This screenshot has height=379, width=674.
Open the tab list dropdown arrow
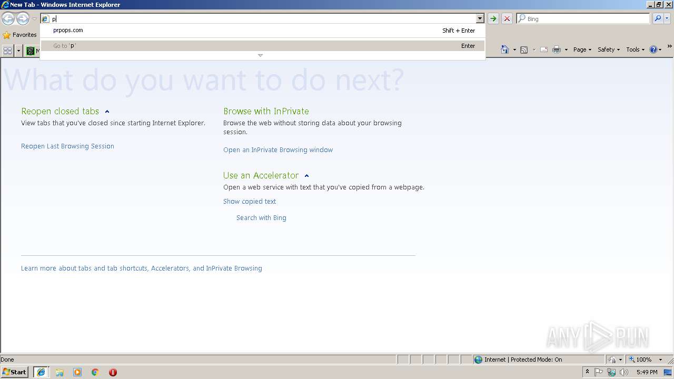click(x=19, y=50)
